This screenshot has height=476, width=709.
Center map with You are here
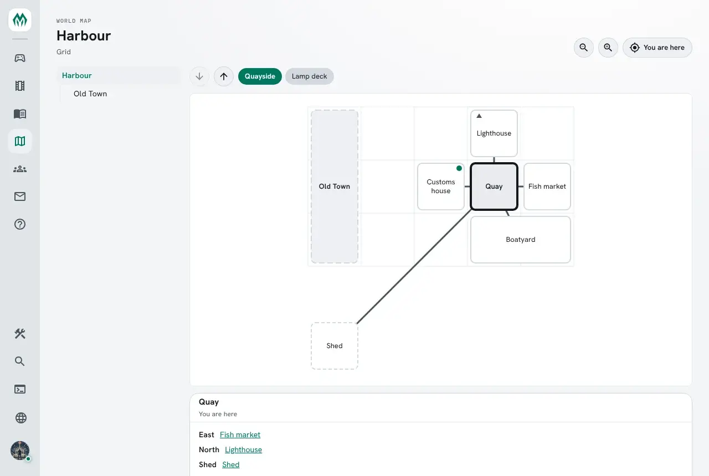[657, 48]
